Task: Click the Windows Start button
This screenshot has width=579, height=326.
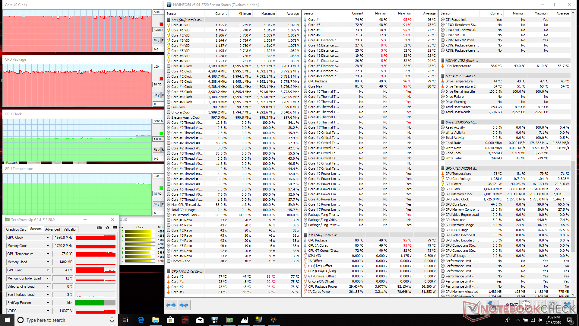Action: [x=7, y=320]
